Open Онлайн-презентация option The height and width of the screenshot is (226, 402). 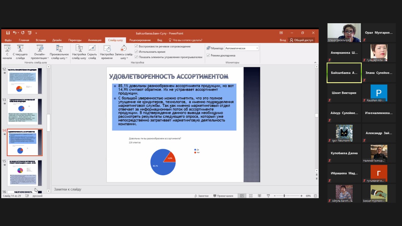coord(40,52)
